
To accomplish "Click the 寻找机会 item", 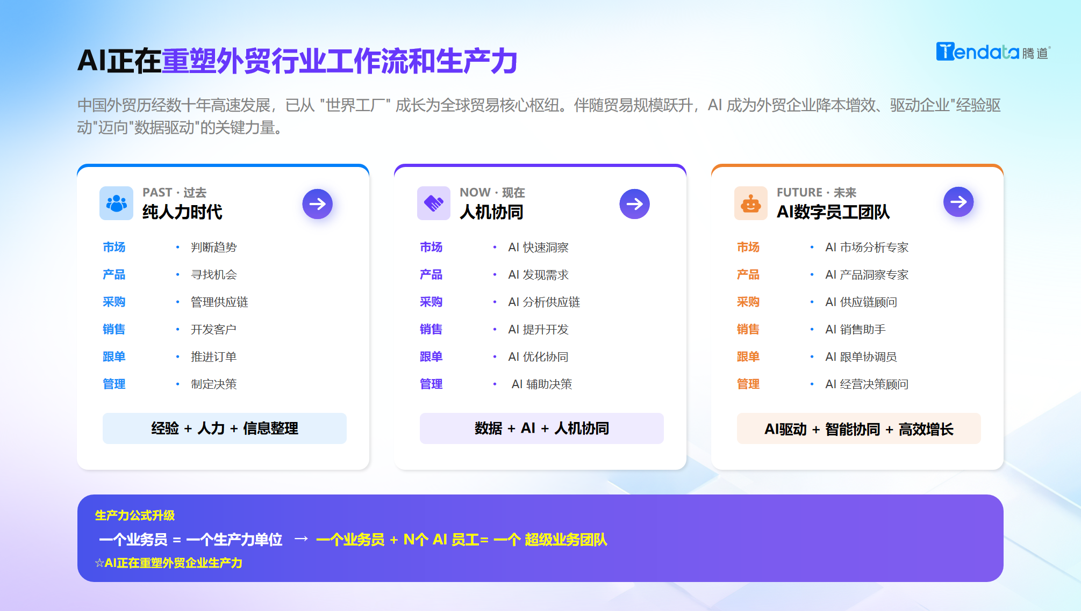I will (x=214, y=274).
